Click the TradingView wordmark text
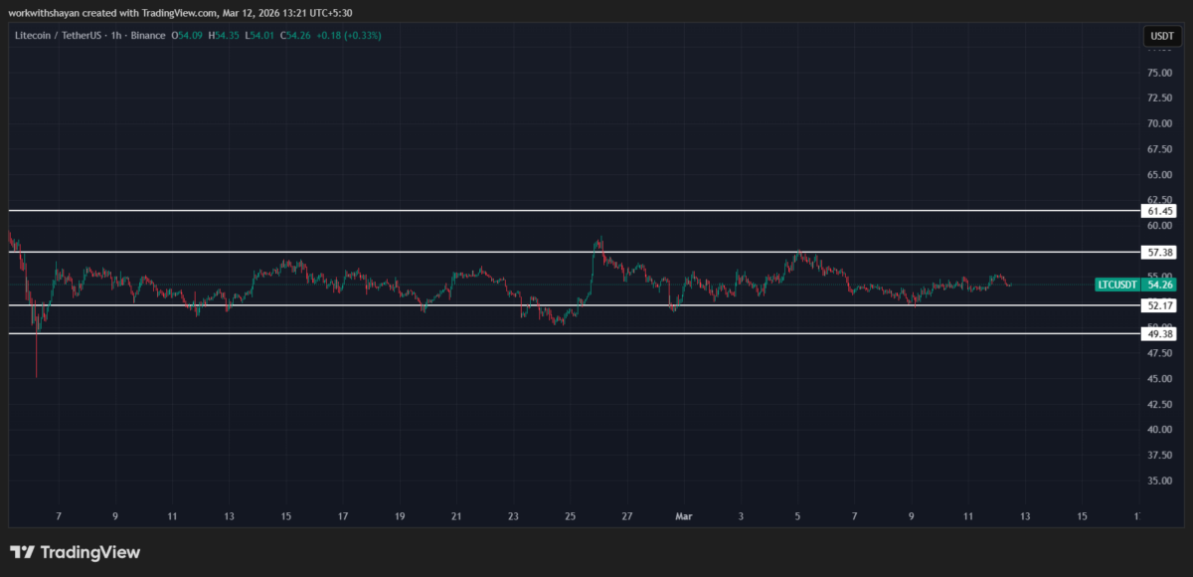 (88, 552)
